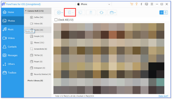This screenshot has height=99, width=172.
Task: Click the register key icon
Action: [137, 4]
